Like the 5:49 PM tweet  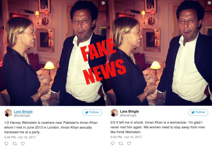pos(23,143)
